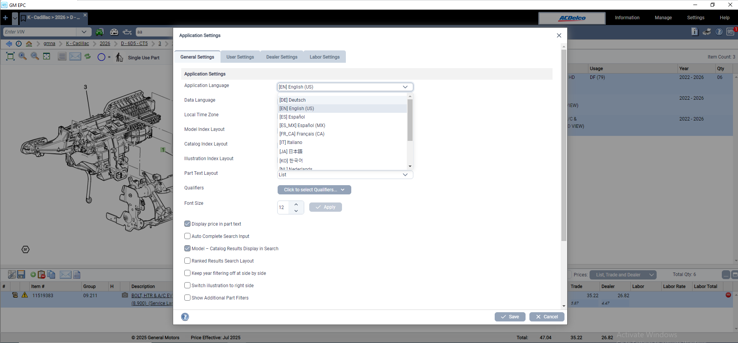Viewport: 738px width, 343px height.
Task: Click the green vehicle VIN details icon
Action: click(100, 32)
